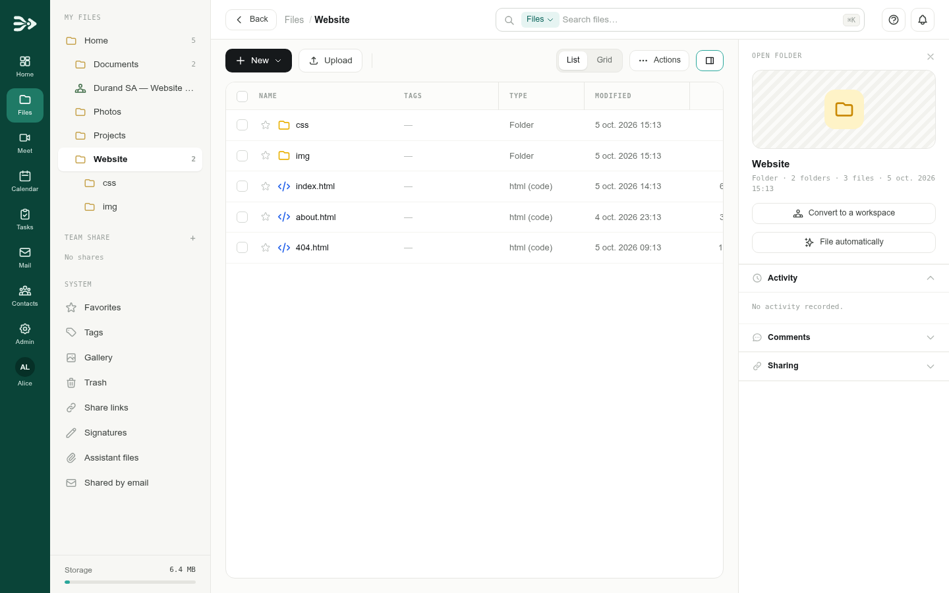Star the css folder as favorite
The image size is (949, 593).
[x=266, y=125]
